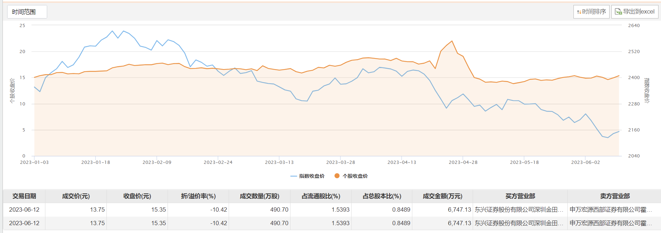The image size is (661, 233).
Task: Select the 成交数量(万股) column header
Action: [259, 196]
